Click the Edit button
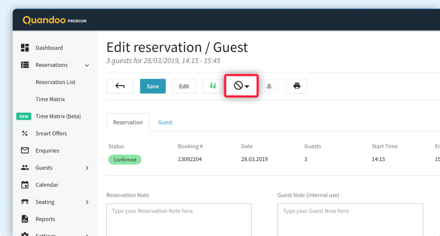This screenshot has width=440, height=236. coord(184,86)
